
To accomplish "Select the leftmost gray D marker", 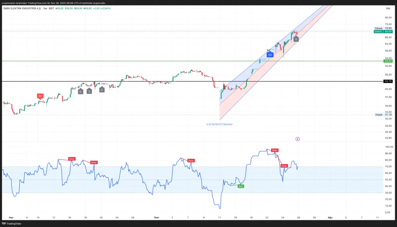I will (80, 92).
